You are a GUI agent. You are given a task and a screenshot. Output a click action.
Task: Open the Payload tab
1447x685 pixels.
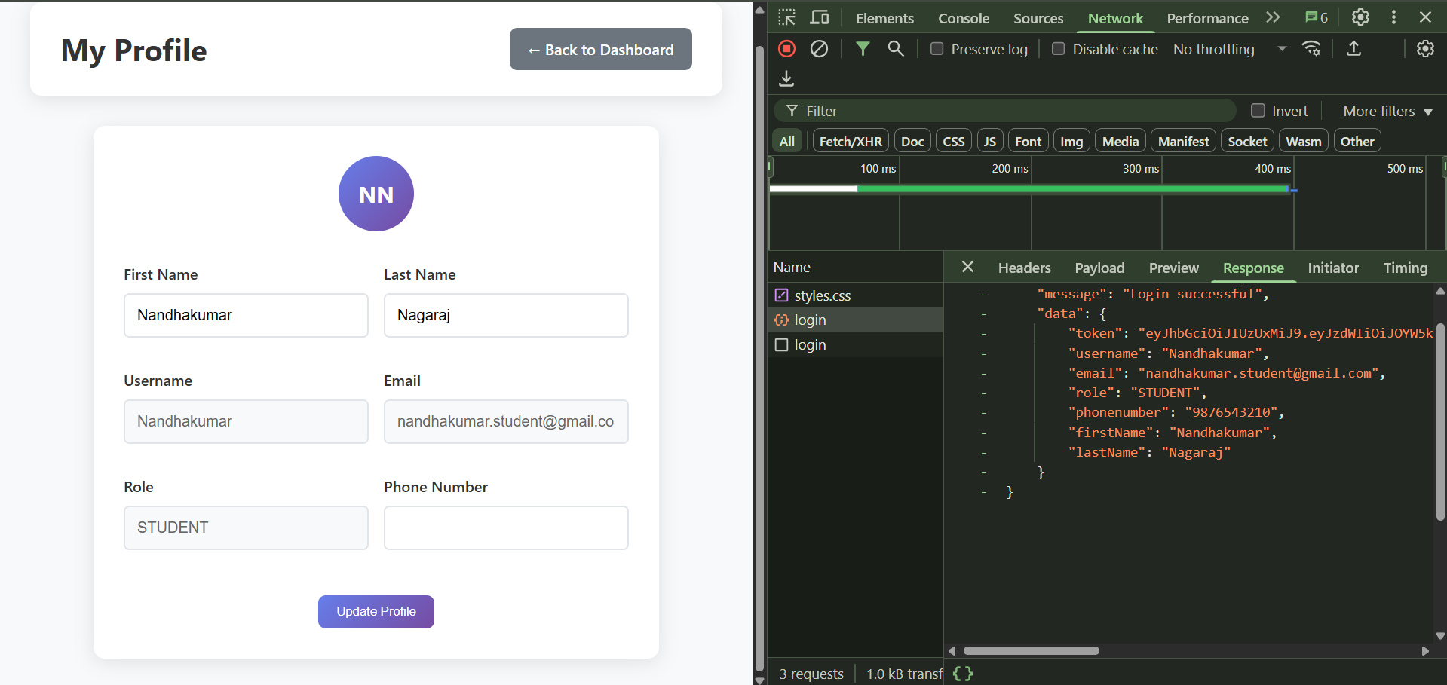coord(1099,268)
